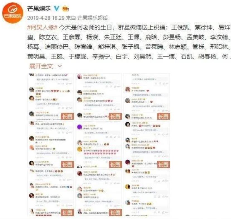Click the 长图 badge on the top-left thumbnail
The width and height of the screenshot is (231, 219).
[x=68, y=116]
